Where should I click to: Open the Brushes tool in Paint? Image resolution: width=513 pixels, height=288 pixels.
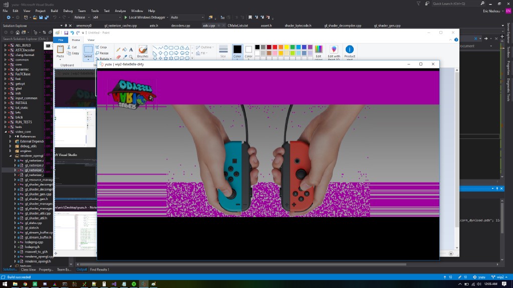[x=143, y=50]
